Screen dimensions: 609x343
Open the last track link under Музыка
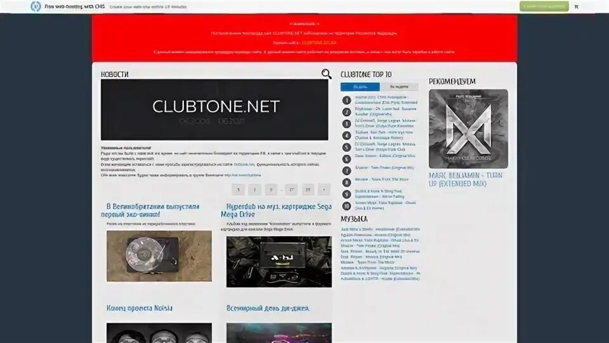point(380,279)
